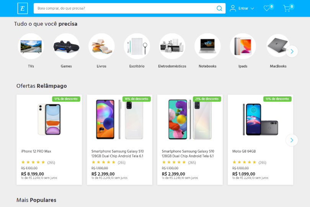The height and width of the screenshot is (207, 310).
Task: Select the Games category icon
Action: 66,46
